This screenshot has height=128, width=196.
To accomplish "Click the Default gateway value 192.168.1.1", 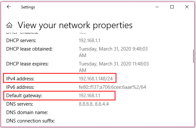I will point(90,96).
